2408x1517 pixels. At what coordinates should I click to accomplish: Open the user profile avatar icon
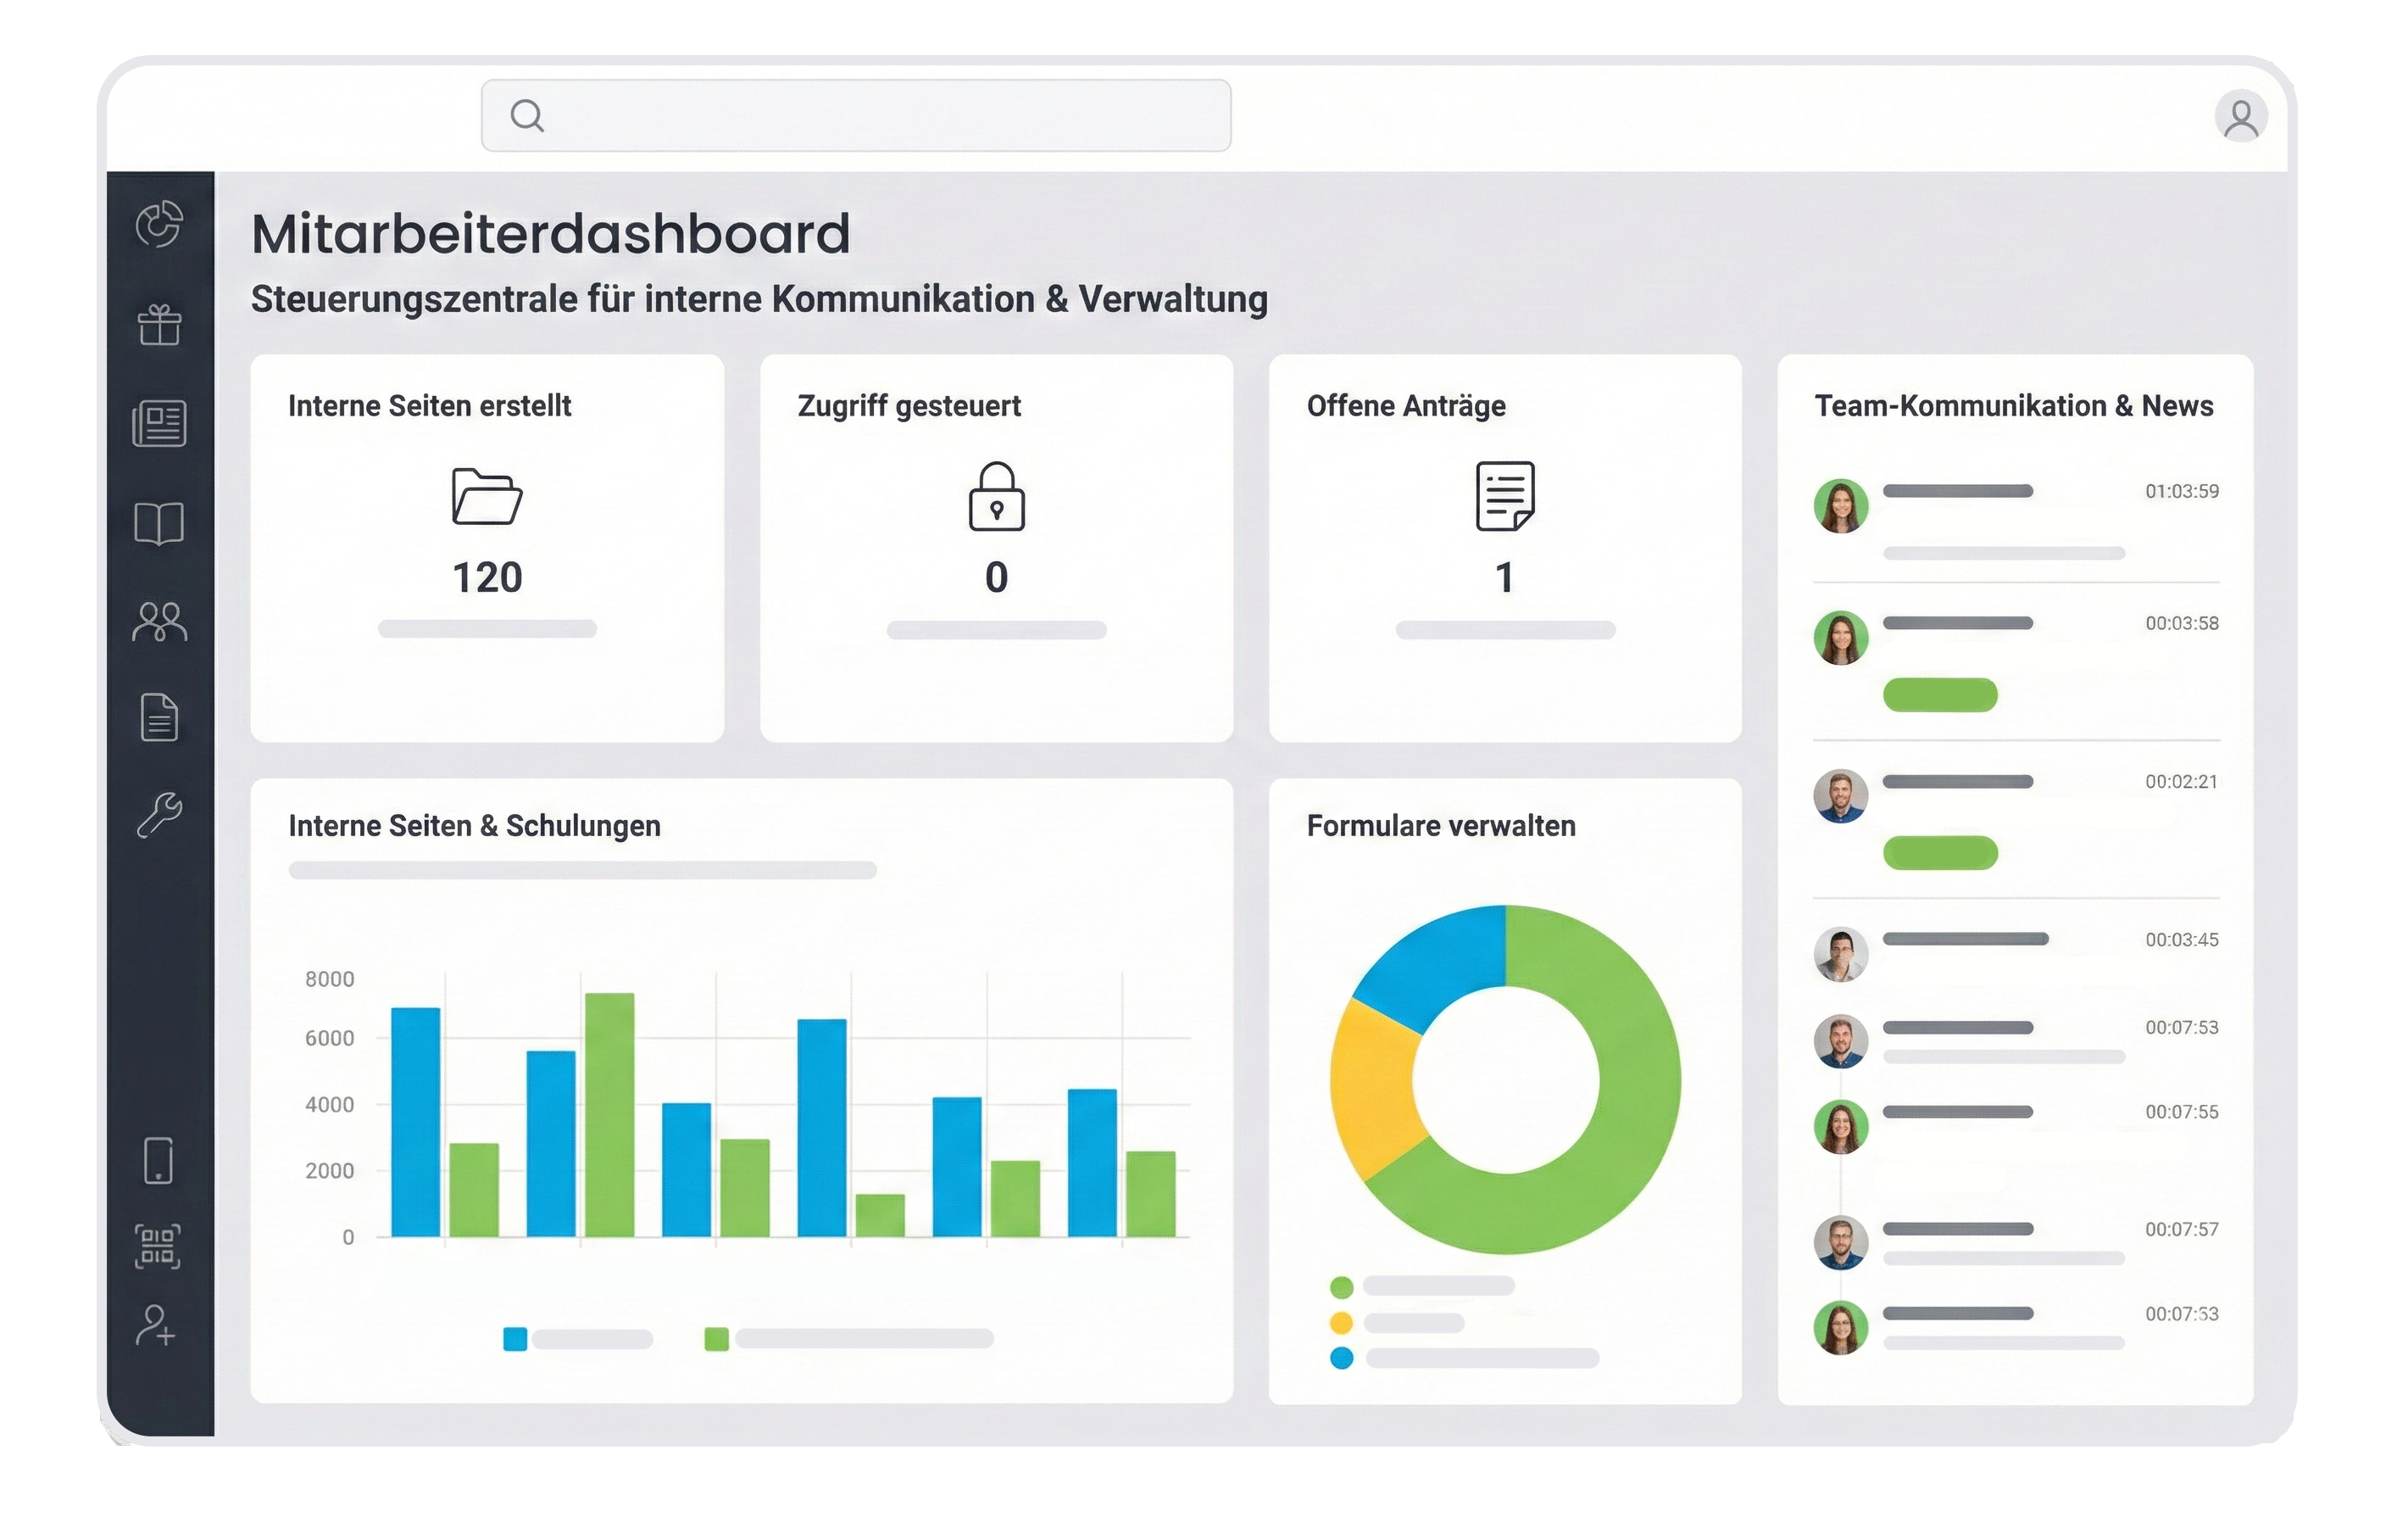(2240, 117)
